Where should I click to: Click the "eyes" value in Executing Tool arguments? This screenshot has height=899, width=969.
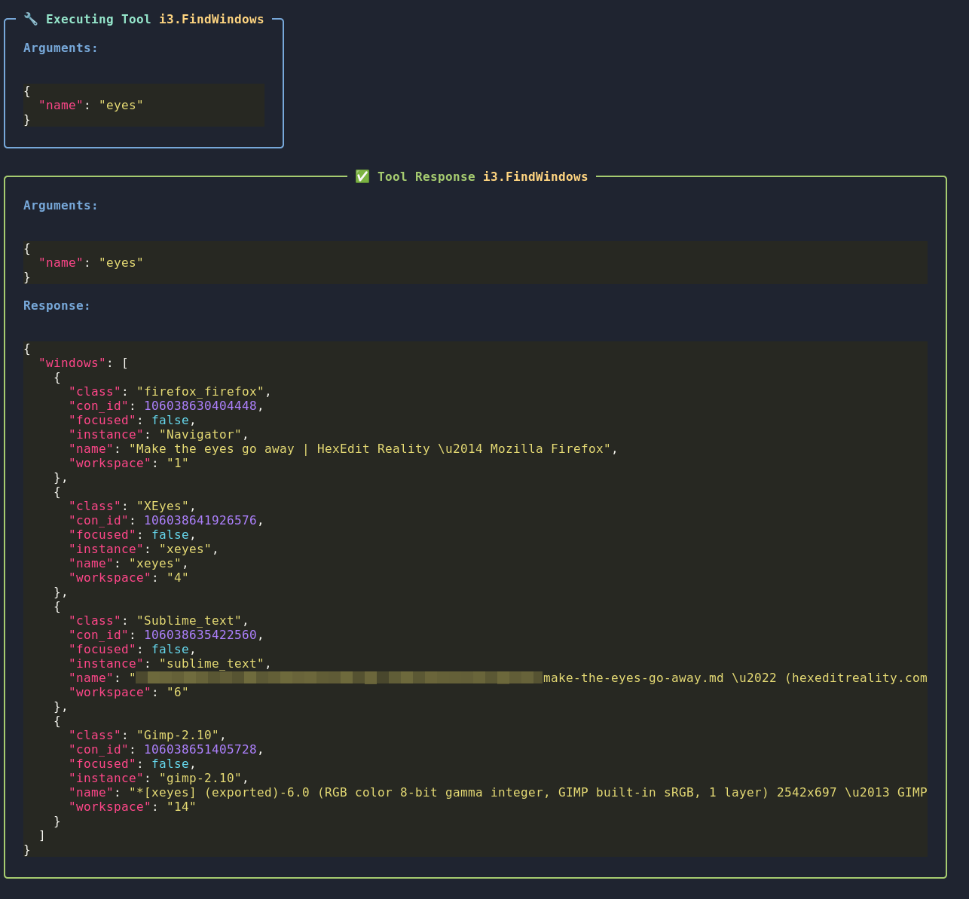[x=121, y=105]
